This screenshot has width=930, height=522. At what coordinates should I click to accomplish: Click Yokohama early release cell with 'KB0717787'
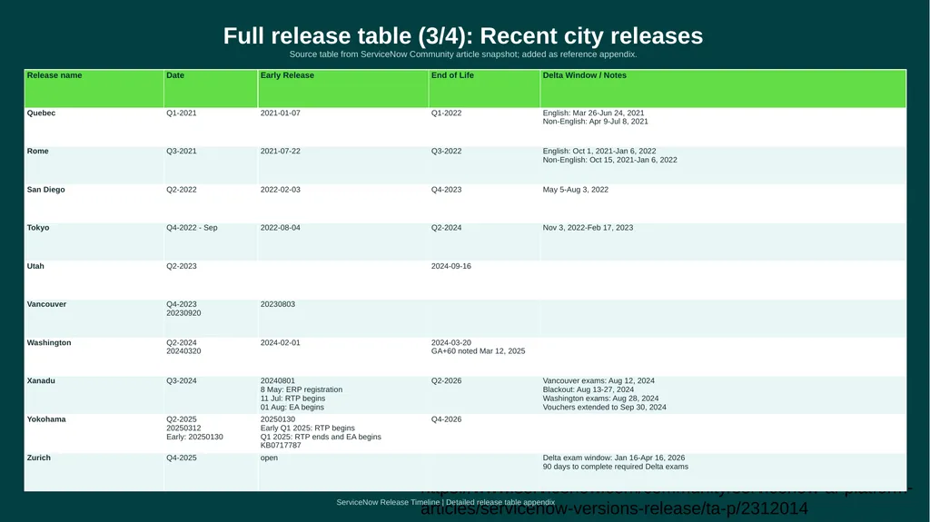coord(342,433)
